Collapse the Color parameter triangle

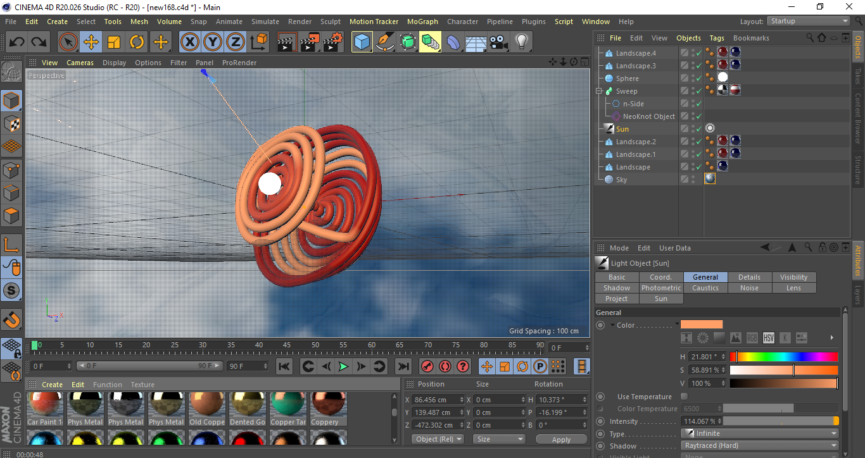612,325
